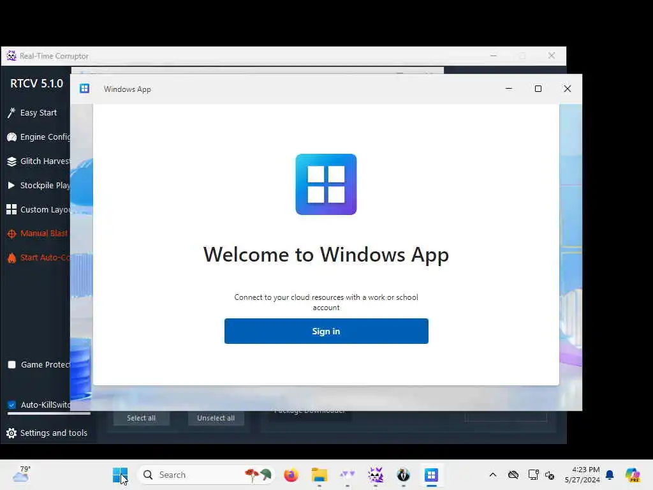This screenshot has width=653, height=490.
Task: Open Settings and tools in RTCV
Action: tap(54, 433)
